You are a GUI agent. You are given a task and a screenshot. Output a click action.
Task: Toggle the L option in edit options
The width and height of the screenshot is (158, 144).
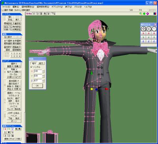5,132
